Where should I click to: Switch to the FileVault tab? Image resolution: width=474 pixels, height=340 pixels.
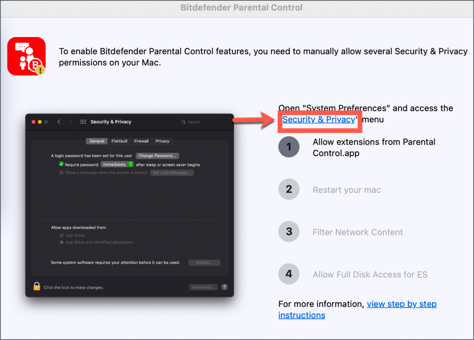(x=119, y=141)
